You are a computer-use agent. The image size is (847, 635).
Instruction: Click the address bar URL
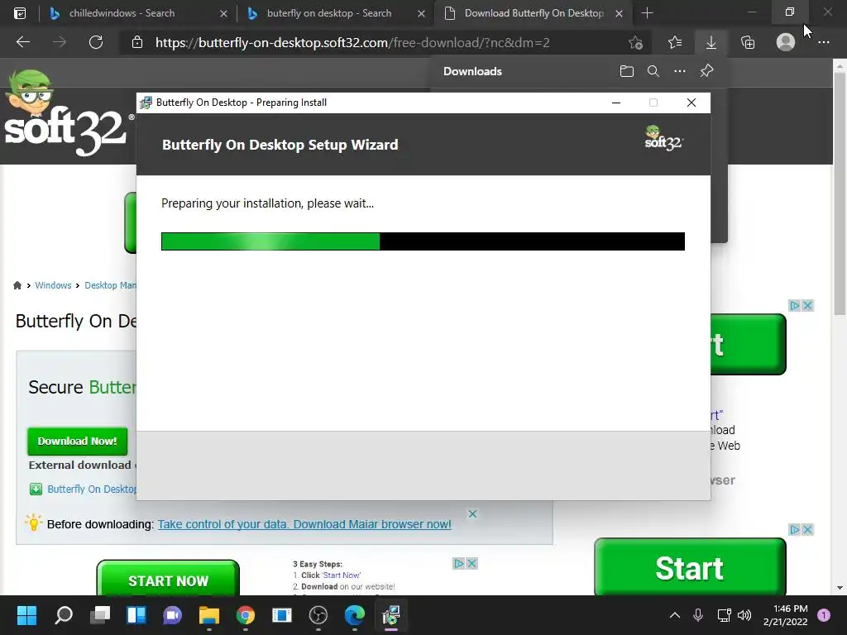[x=352, y=43]
